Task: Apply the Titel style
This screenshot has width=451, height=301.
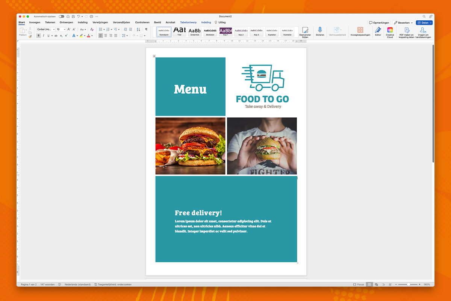Action: [179, 32]
